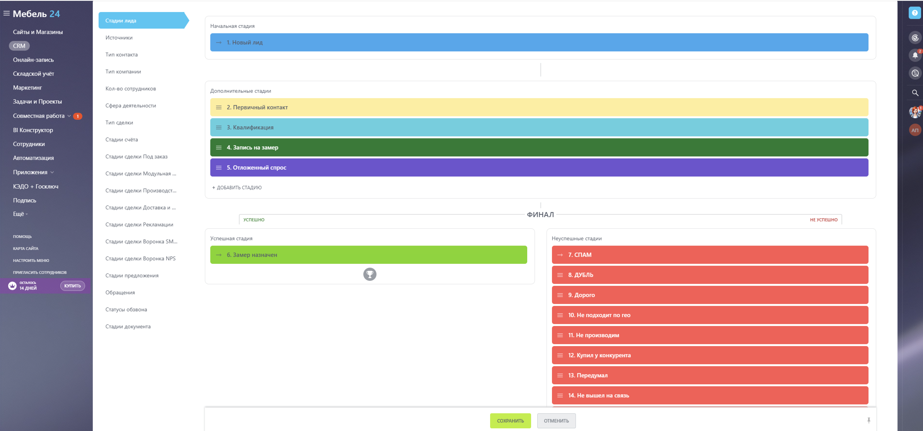Click the drag handle of 3. Квалификация stage
The height and width of the screenshot is (431, 923).
tap(219, 127)
